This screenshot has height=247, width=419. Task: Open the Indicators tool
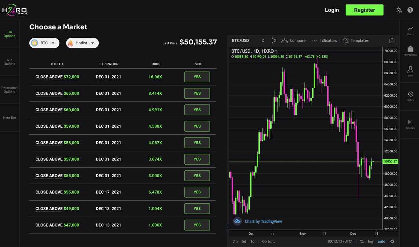point(324,40)
